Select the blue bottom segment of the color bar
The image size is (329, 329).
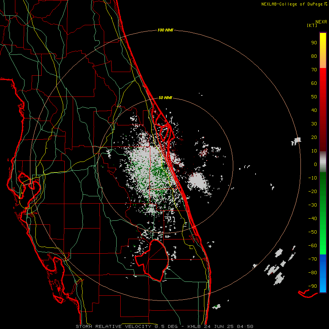[323, 273]
